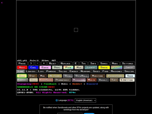Select the Dirt element
Viewport: 152px width, 114px height.
pyautogui.click(x=32, y=76)
